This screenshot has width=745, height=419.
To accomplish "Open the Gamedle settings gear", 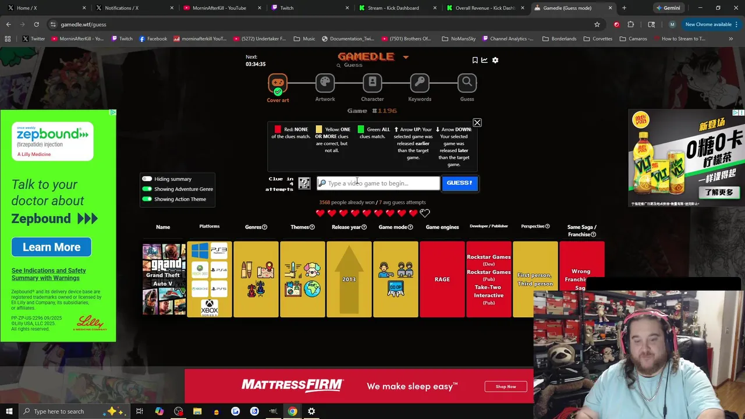I will [x=495, y=60].
